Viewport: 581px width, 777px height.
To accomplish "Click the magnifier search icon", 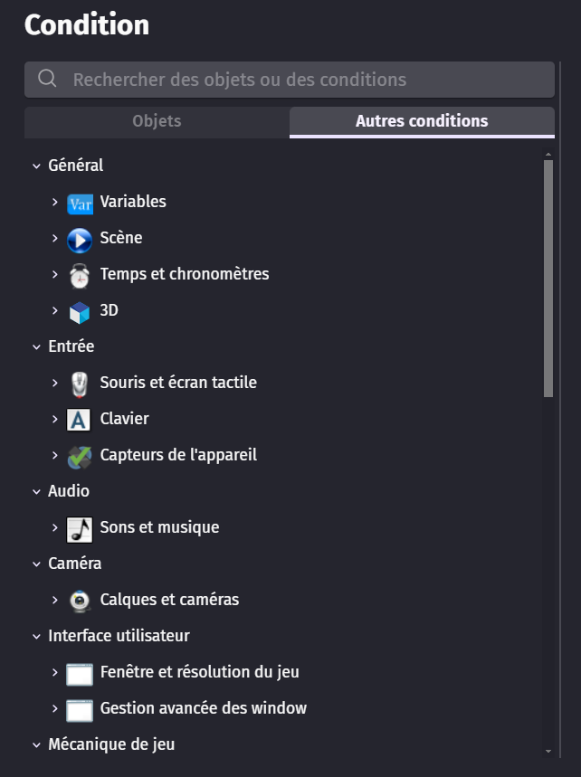I will point(48,80).
